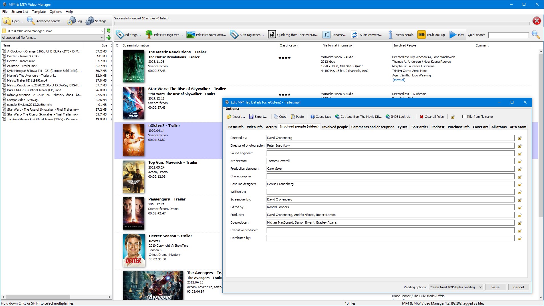Image resolution: width=544 pixels, height=306 pixels.
Task: Click inside the Quick search field
Action: [509, 35]
